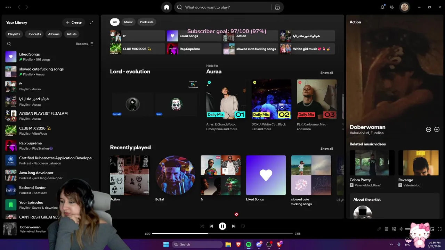The width and height of the screenshot is (445, 250).
Task: Skip to the previous track
Action: coord(211,226)
